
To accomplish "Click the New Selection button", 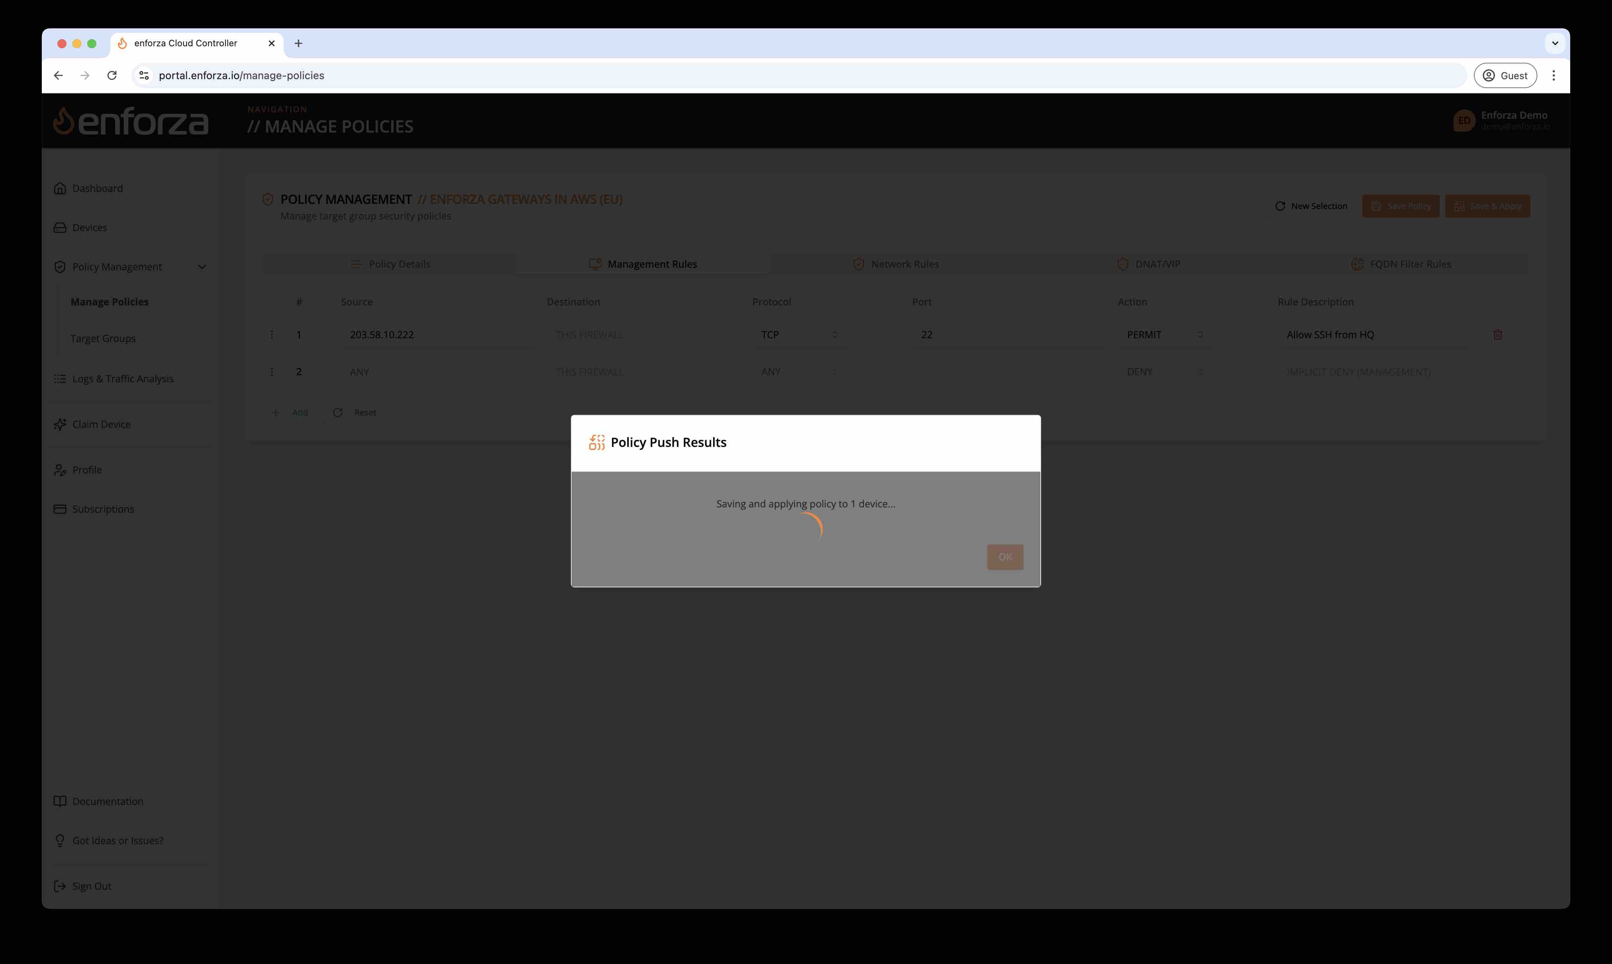I will tap(1311, 206).
